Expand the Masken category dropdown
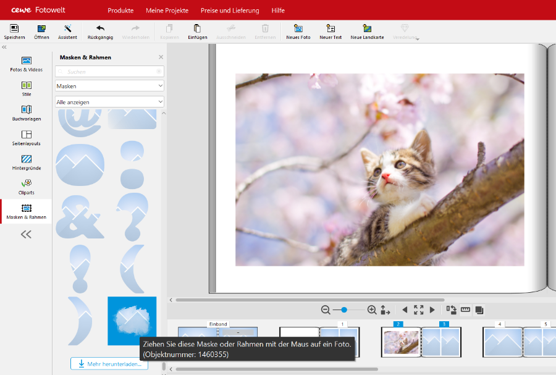This screenshot has width=556, height=375. pyautogui.click(x=109, y=86)
